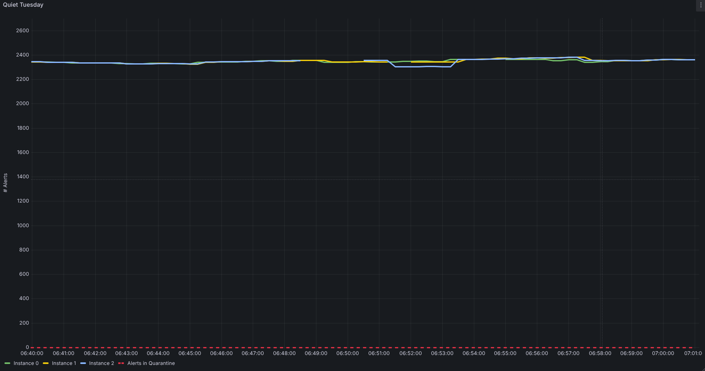Viewport: 705px width, 371px height.
Task: Toggle Instance 0 series in legend
Action: 26,363
